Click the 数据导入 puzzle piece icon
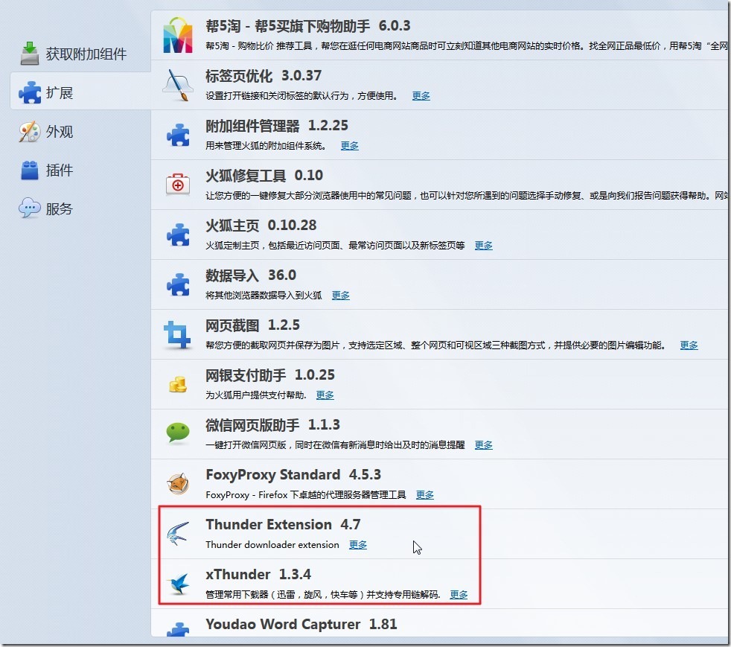The width and height of the screenshot is (731, 647). coord(178,285)
